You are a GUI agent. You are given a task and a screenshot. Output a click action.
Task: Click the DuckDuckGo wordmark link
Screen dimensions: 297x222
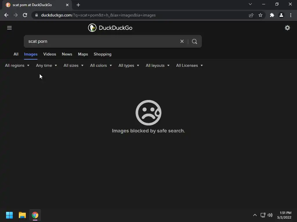tap(115, 28)
